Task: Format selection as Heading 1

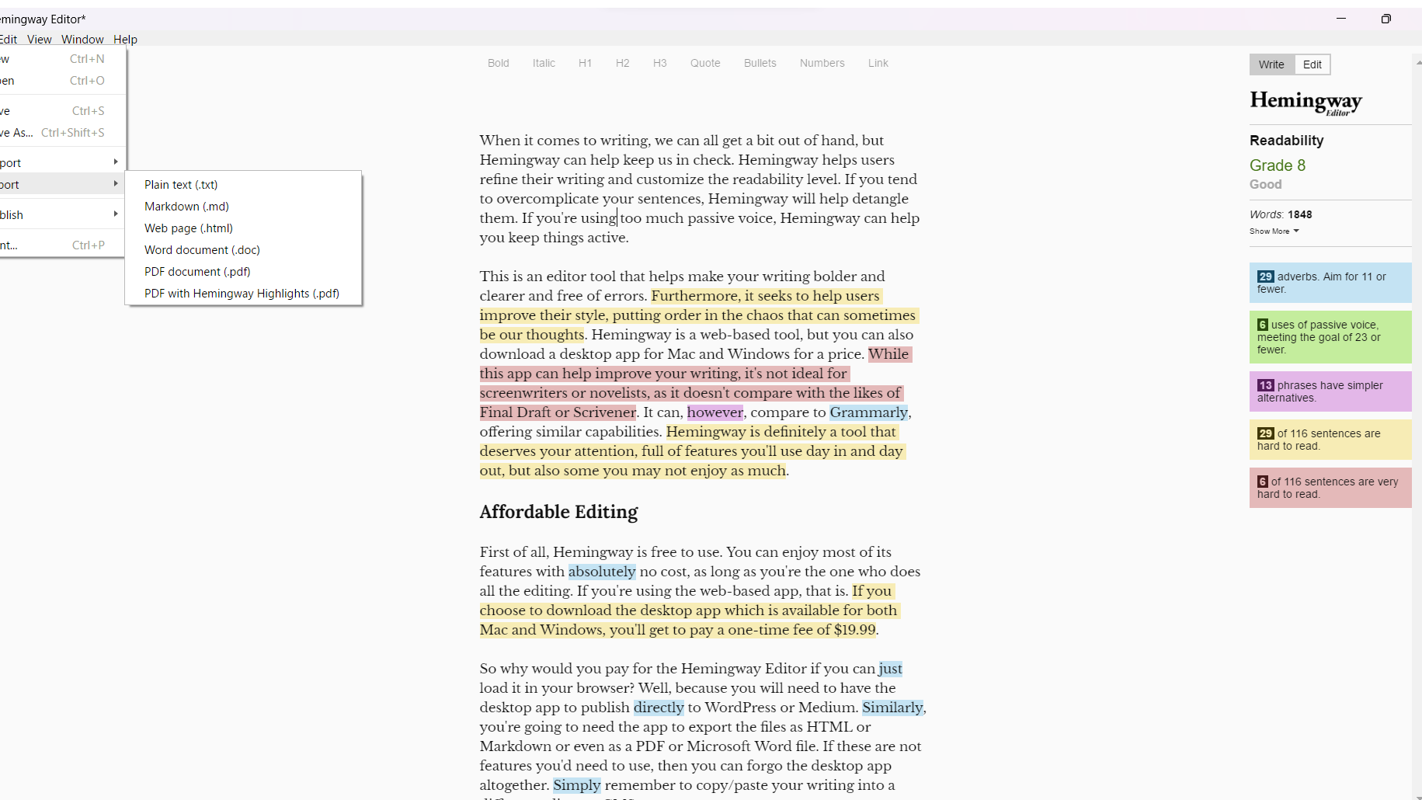Action: pyautogui.click(x=586, y=63)
